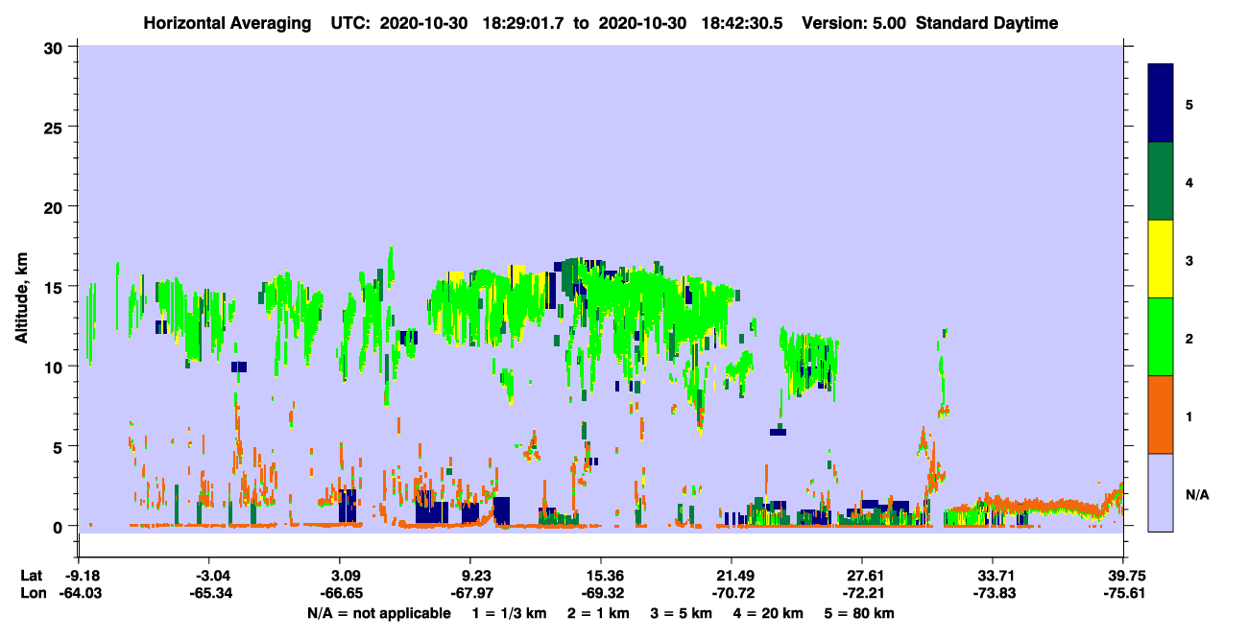Click longitude value -65.34
The height and width of the screenshot is (640, 1248).
point(212,593)
